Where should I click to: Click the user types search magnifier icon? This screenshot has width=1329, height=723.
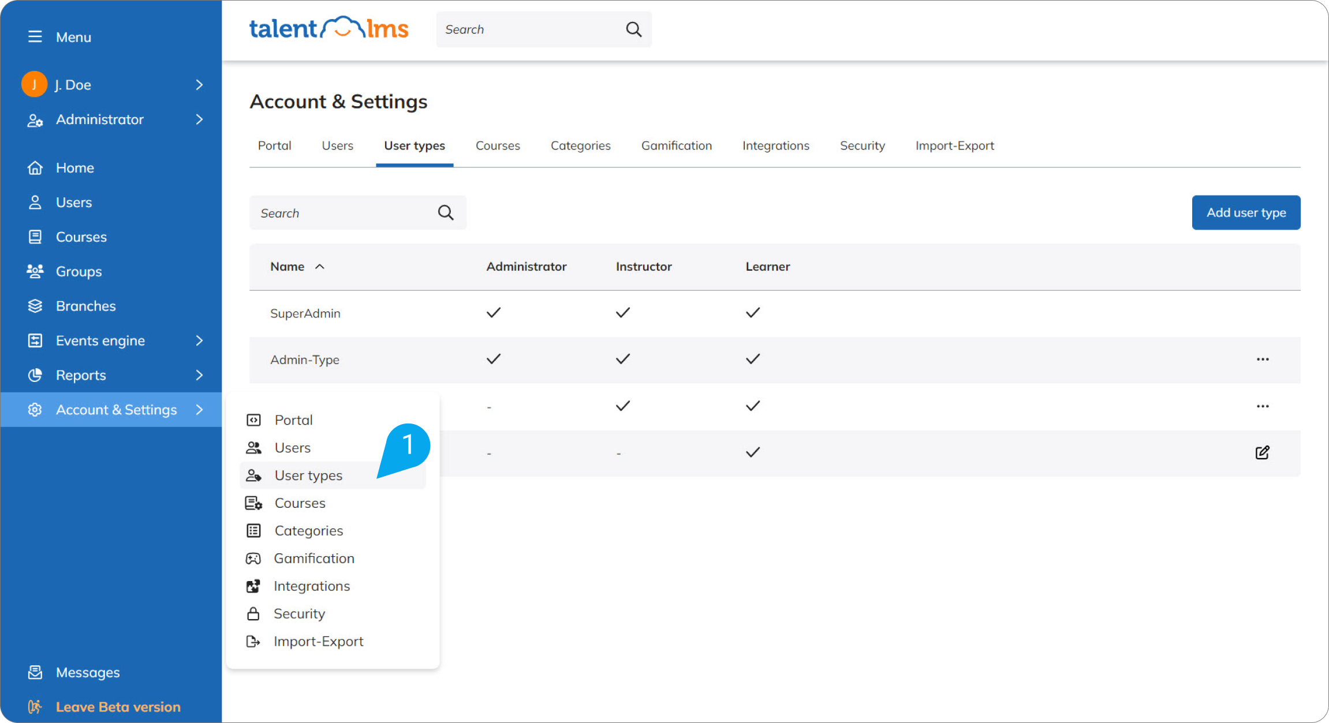445,213
